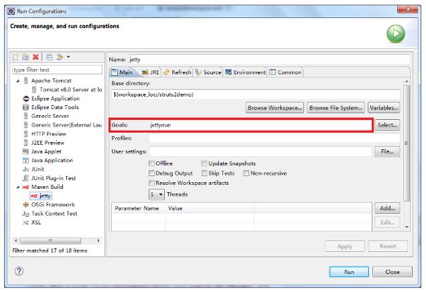This screenshot has height=292, width=426.
Task: Click the Browse Workspace... button
Action: coord(275,107)
